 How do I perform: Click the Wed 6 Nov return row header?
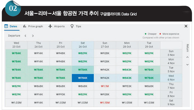(171, 78)
